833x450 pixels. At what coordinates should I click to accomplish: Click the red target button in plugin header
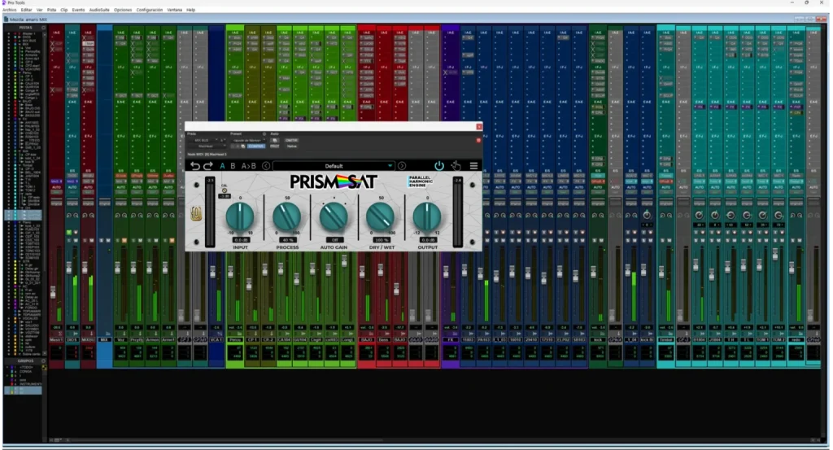tap(478, 140)
